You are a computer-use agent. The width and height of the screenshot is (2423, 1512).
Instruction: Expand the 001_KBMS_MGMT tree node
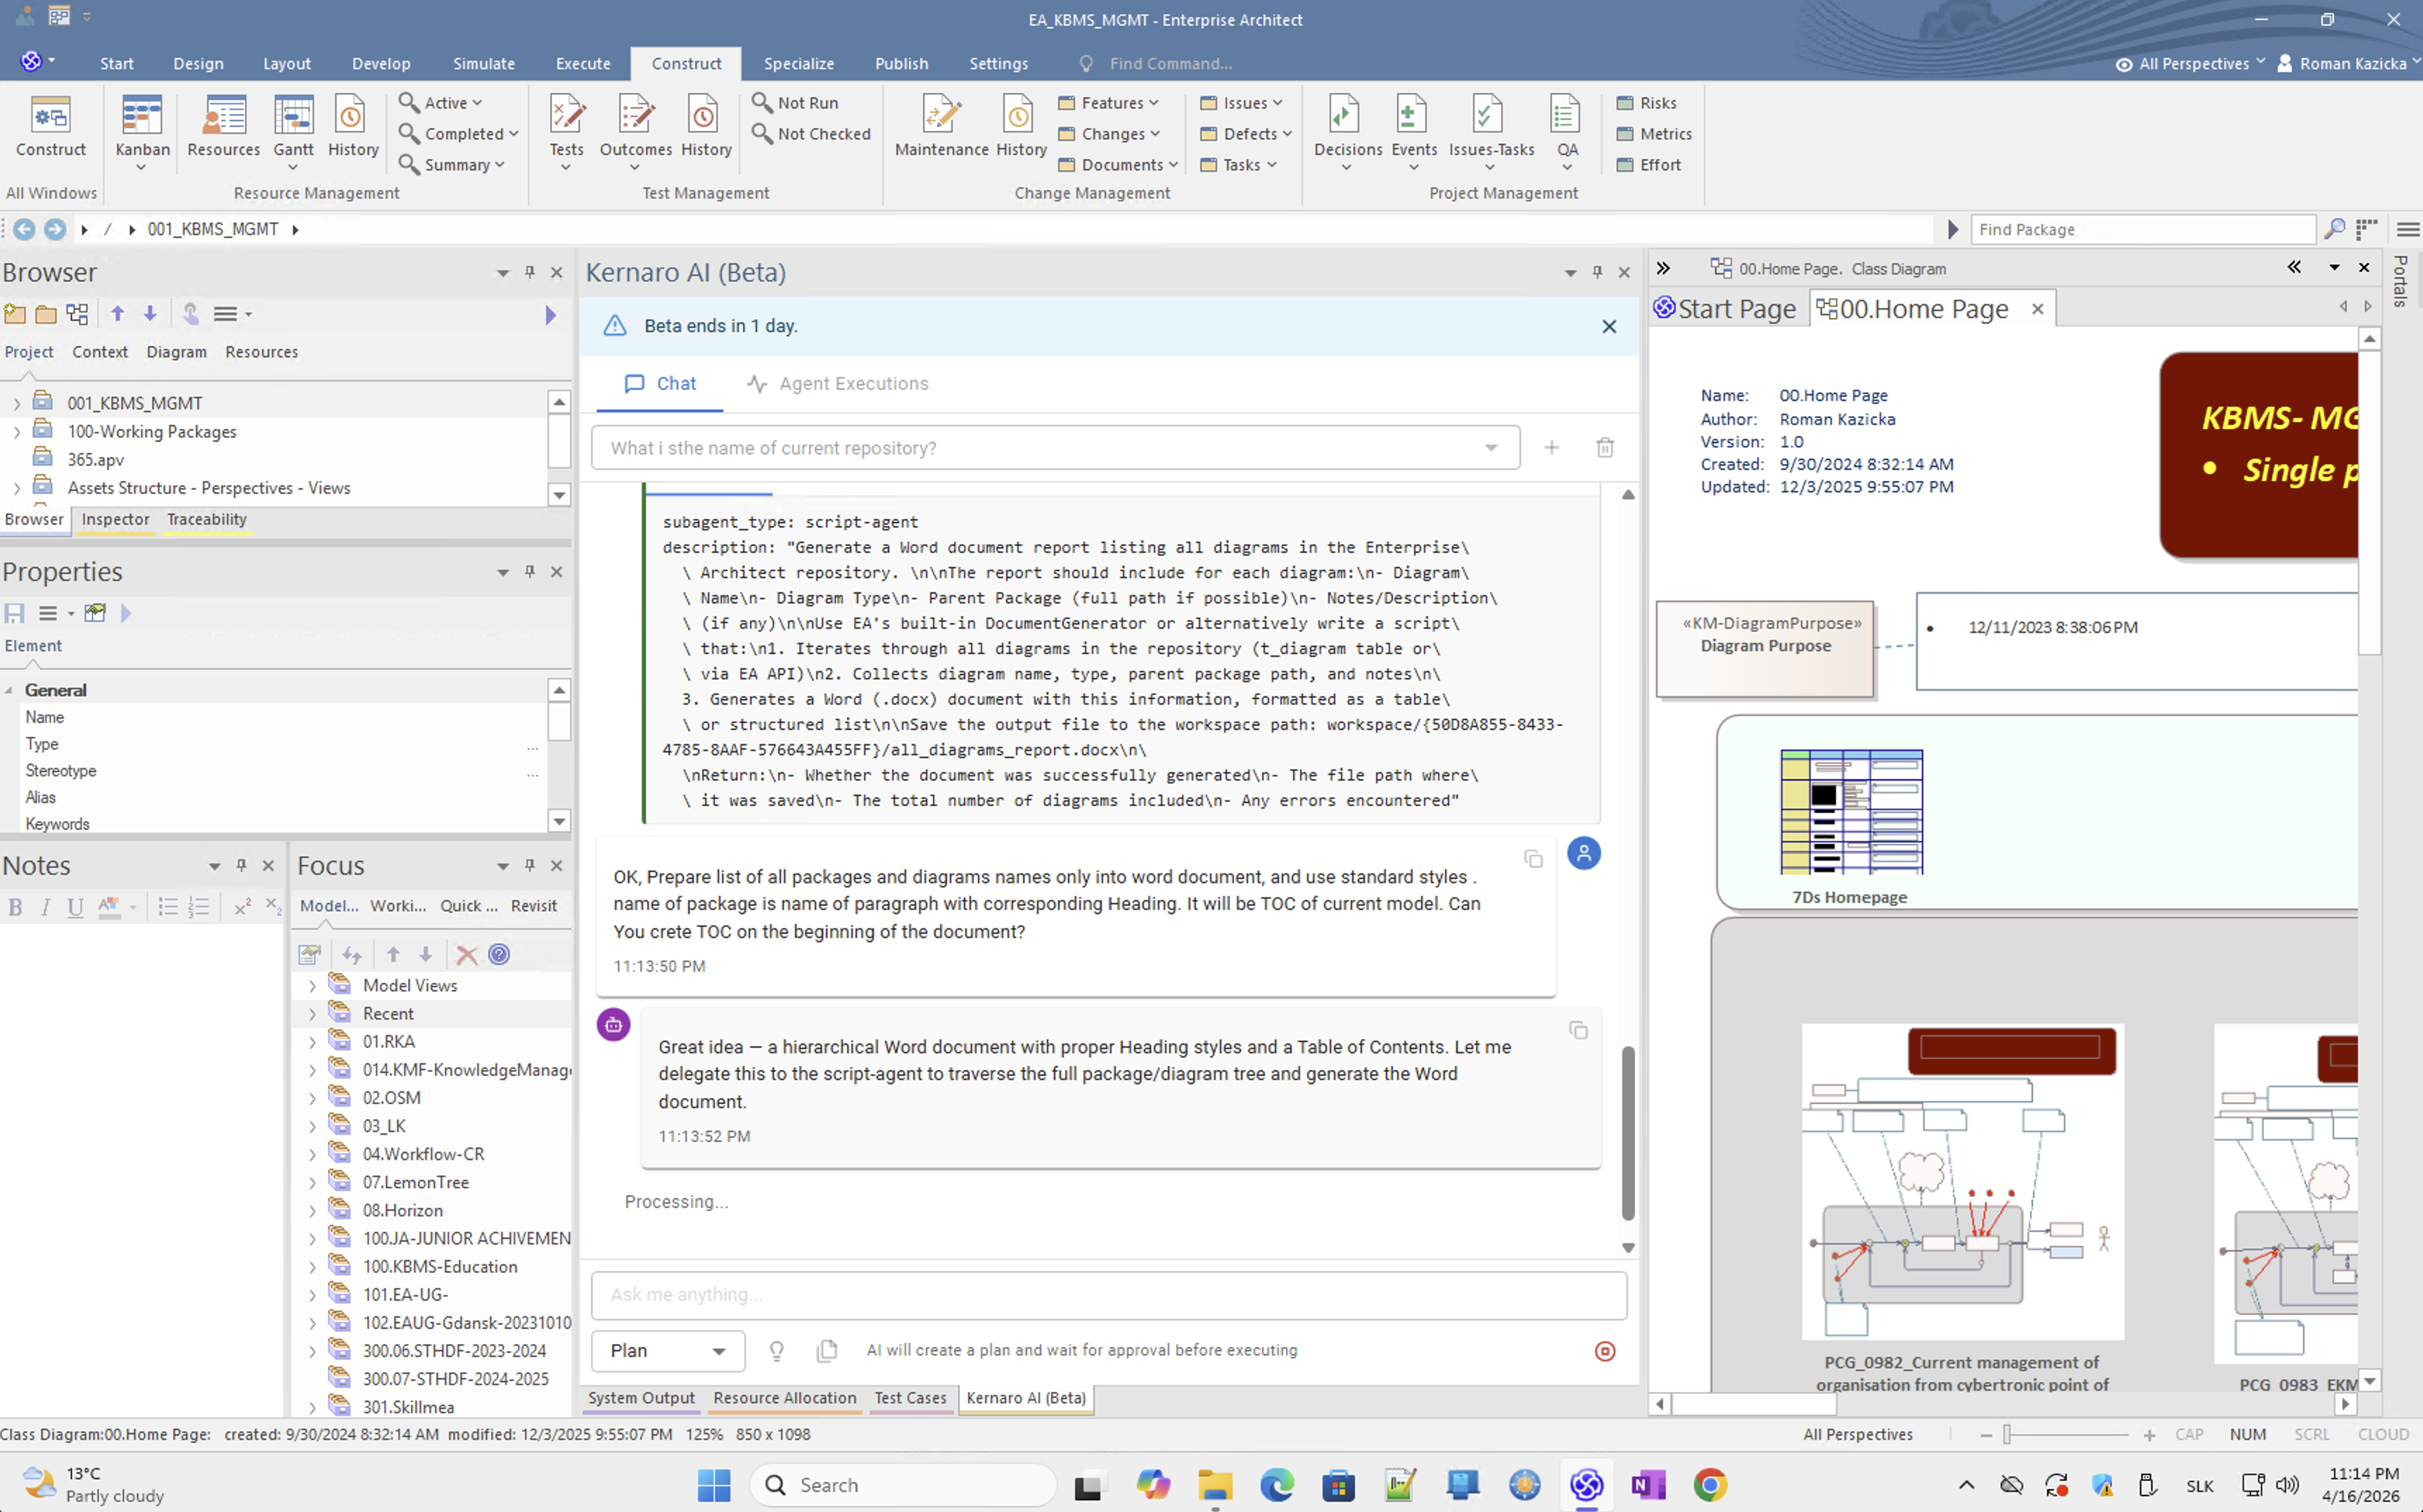coord(17,404)
